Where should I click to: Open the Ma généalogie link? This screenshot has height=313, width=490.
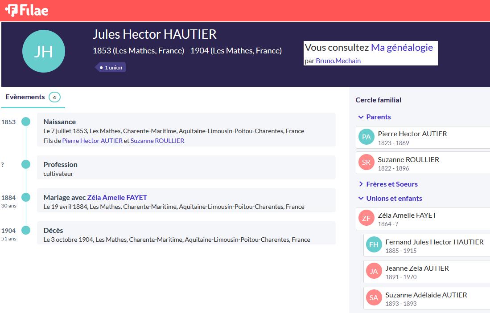coord(402,48)
